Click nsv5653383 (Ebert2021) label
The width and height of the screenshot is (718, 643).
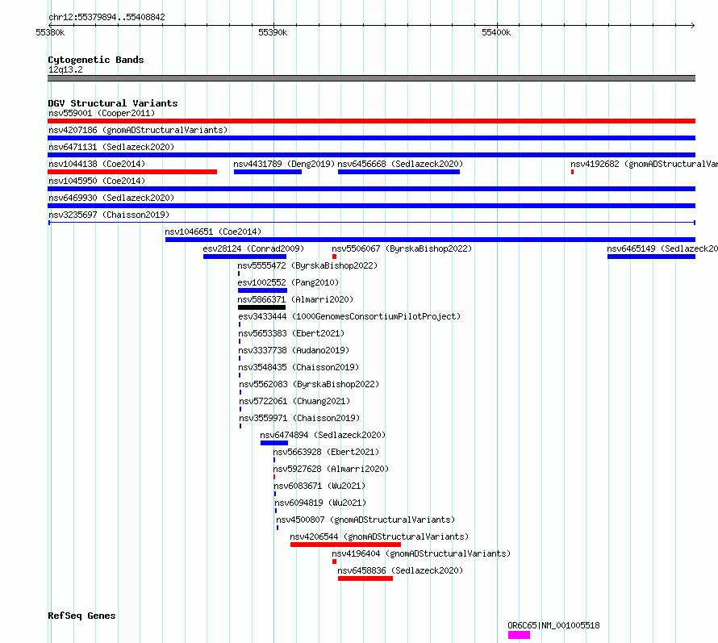(x=291, y=333)
